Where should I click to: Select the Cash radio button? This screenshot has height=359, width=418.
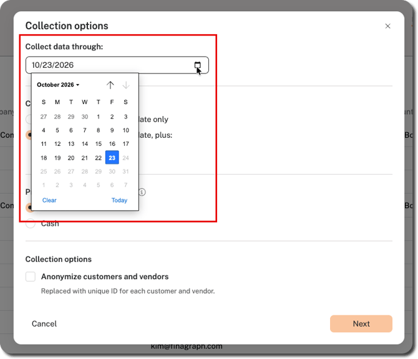(31, 224)
